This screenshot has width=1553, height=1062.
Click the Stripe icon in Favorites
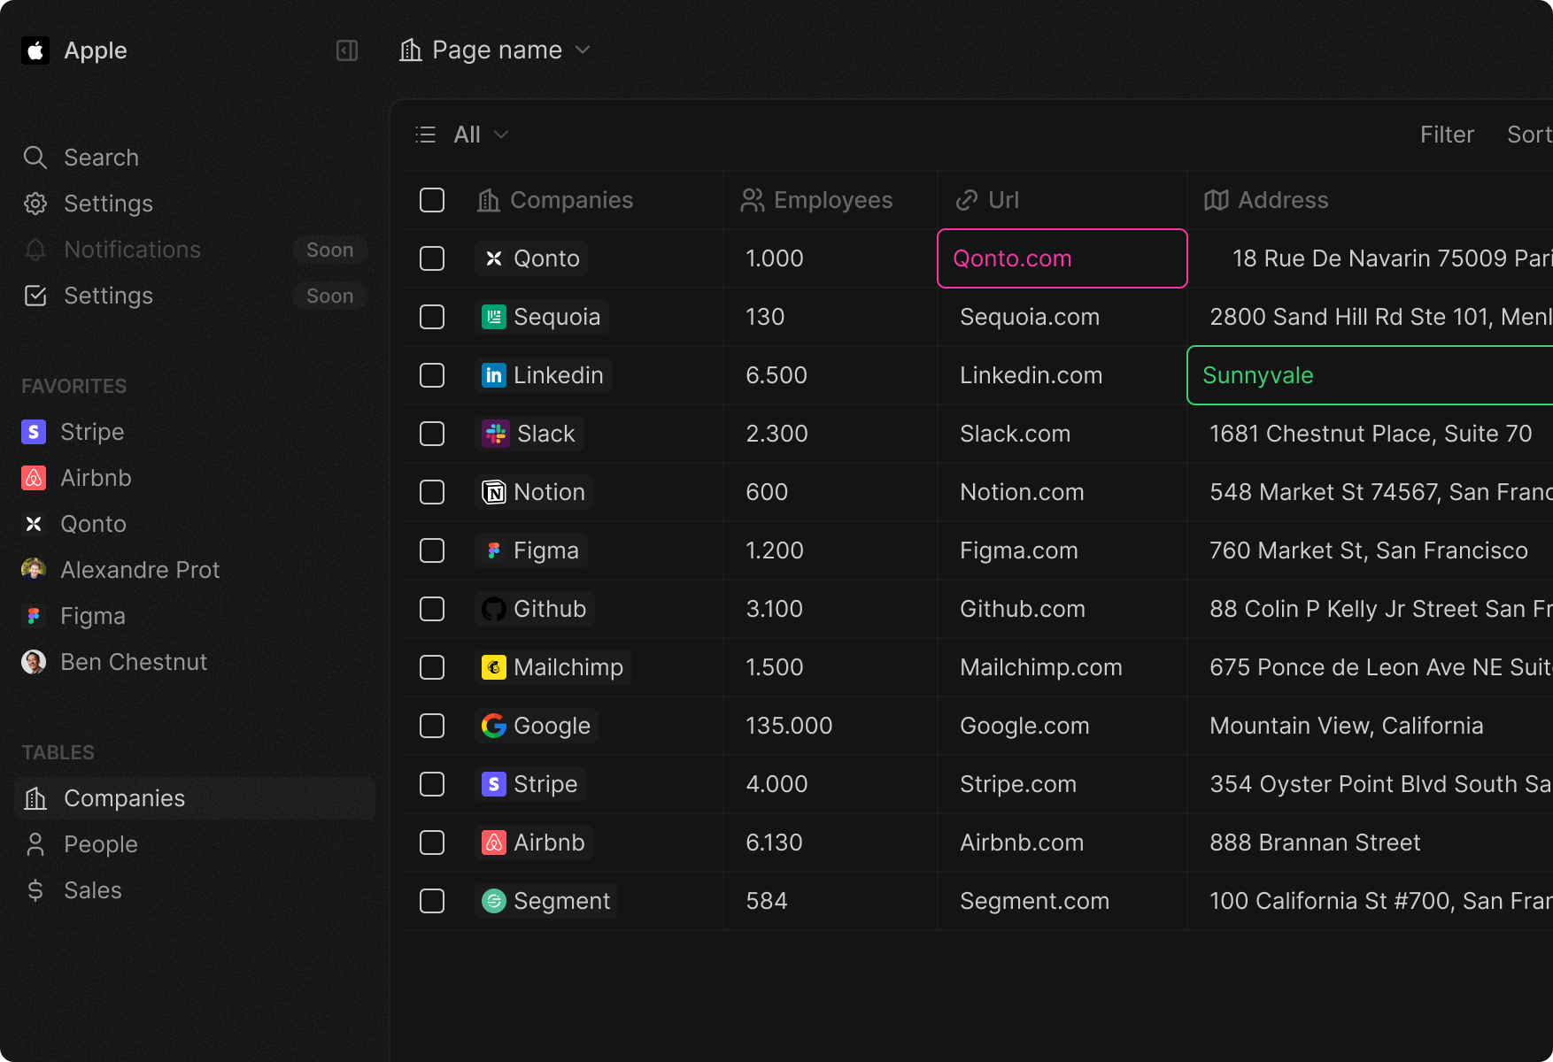[34, 432]
